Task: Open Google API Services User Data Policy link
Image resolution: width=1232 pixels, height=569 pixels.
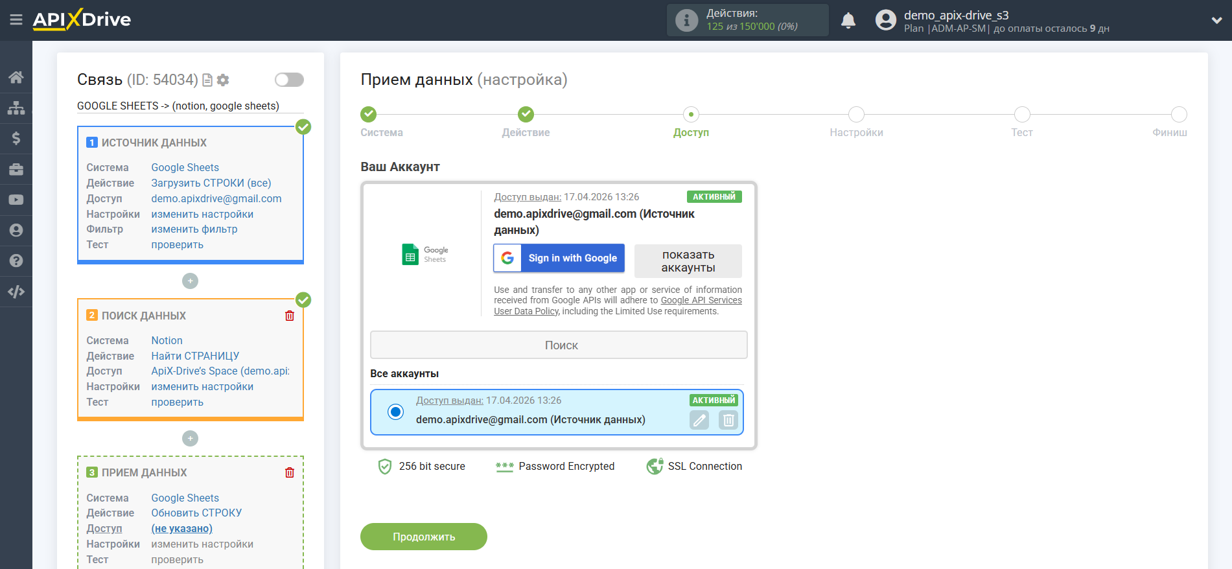Action: click(701, 300)
